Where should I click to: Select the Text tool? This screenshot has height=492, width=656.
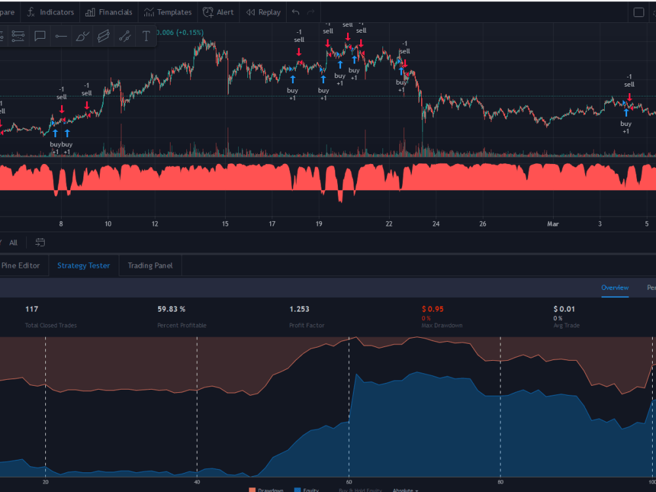coord(146,36)
